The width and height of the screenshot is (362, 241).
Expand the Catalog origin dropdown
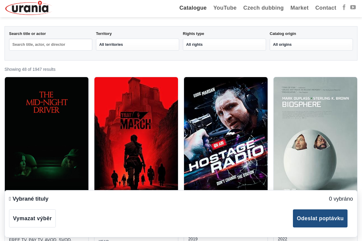tap(311, 45)
